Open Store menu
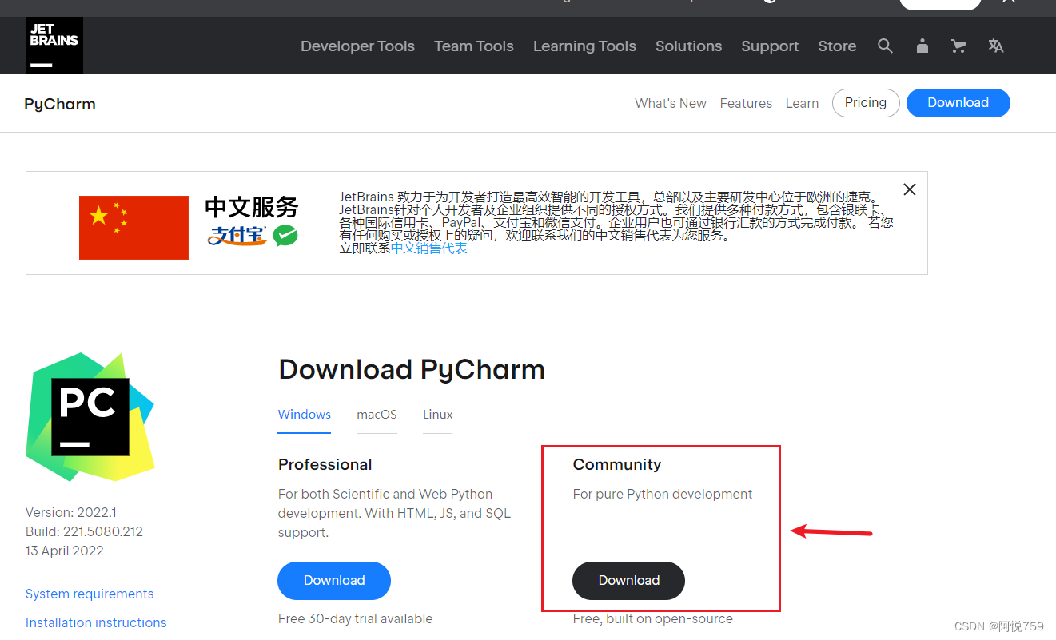 (837, 46)
